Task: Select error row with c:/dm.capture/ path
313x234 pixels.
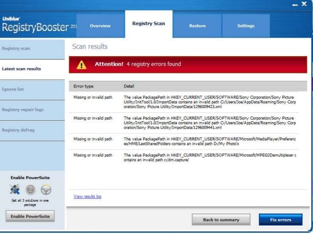Action: click(x=184, y=158)
